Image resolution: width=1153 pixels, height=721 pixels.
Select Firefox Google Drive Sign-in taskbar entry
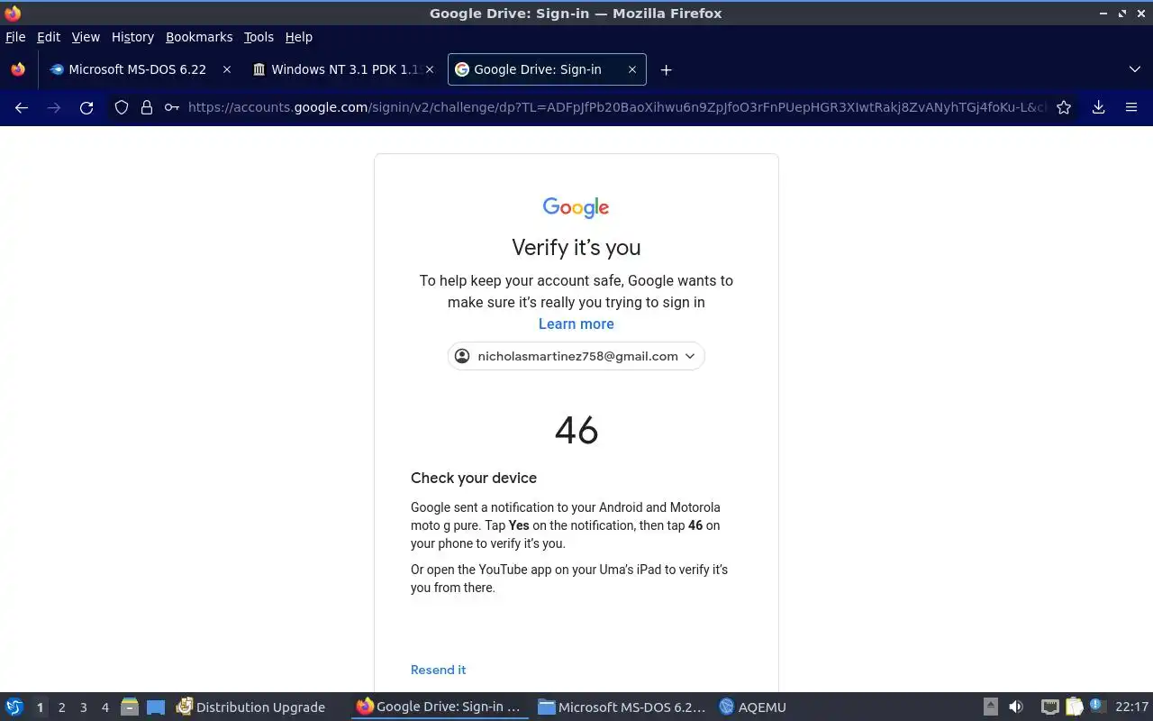[x=439, y=707]
